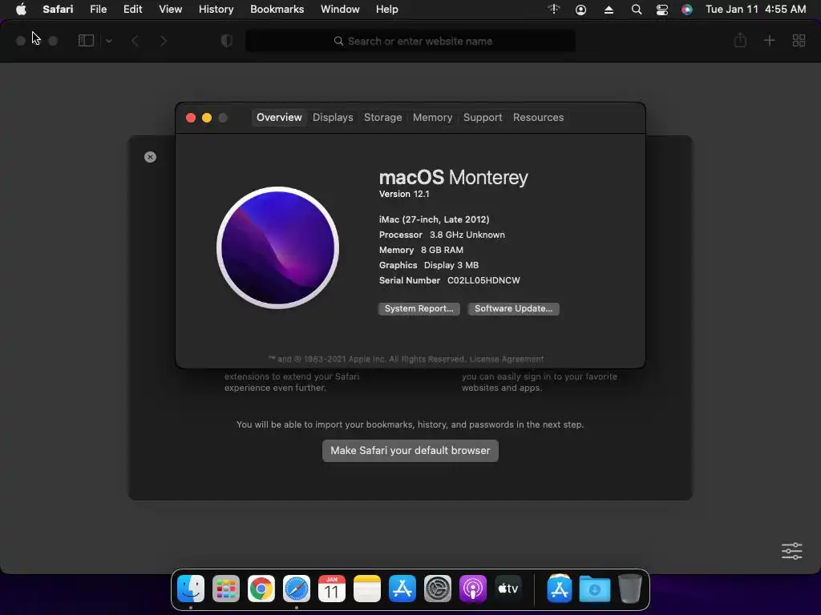Click Make Safari your default browser
The height and width of the screenshot is (615, 821).
pyautogui.click(x=410, y=450)
